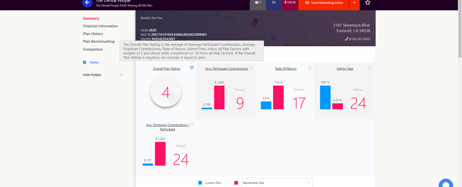Viewport: 462px width, 187px height.
Task: Open the Rate Of Return help icon
Action: click(310, 68)
